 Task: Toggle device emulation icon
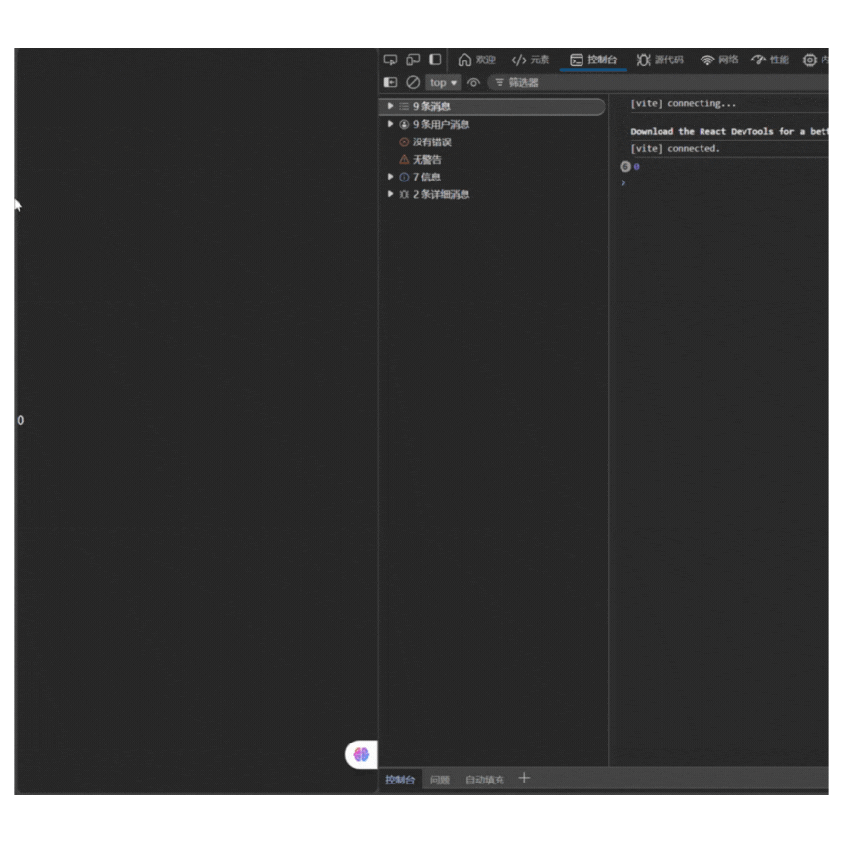click(413, 60)
